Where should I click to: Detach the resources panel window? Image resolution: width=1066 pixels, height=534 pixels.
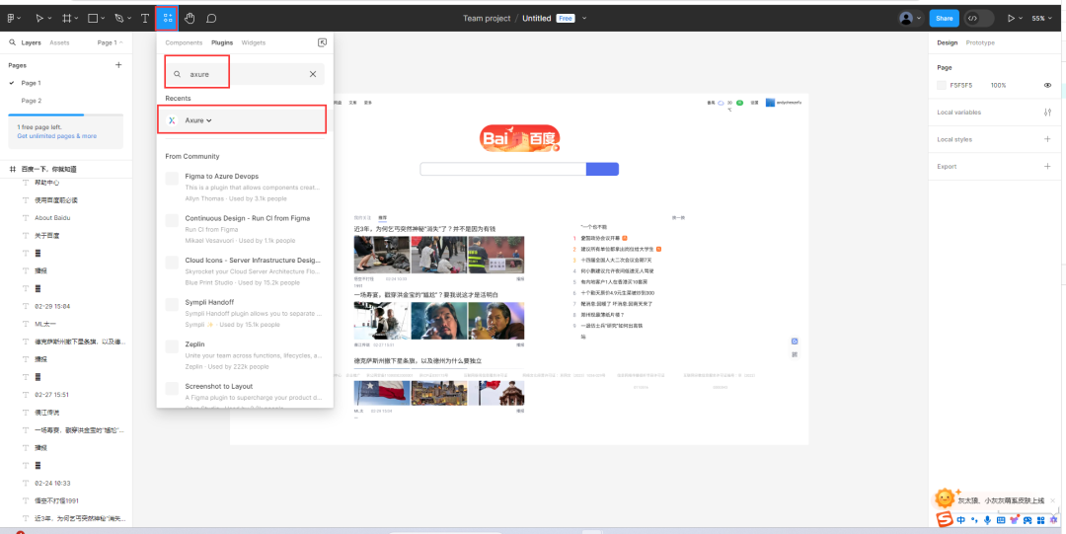[x=322, y=42]
